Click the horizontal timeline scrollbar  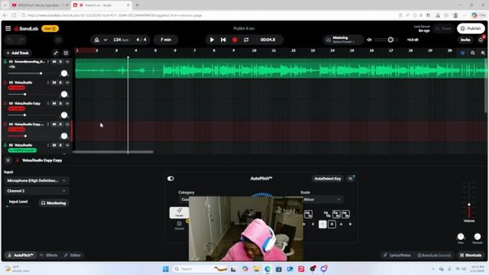(x=113, y=152)
